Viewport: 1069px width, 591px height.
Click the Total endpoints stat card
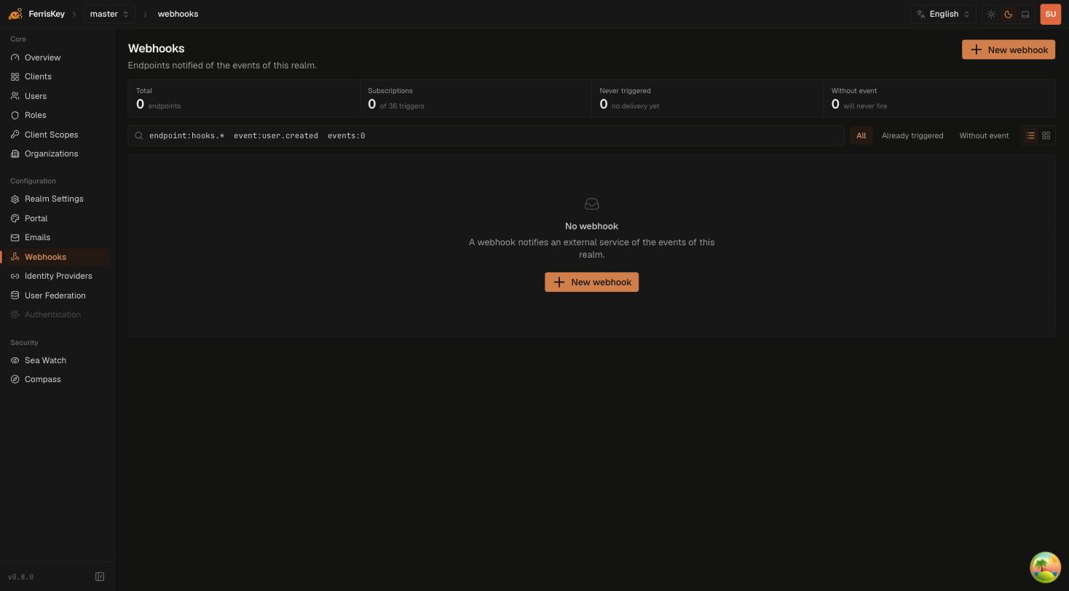point(244,98)
